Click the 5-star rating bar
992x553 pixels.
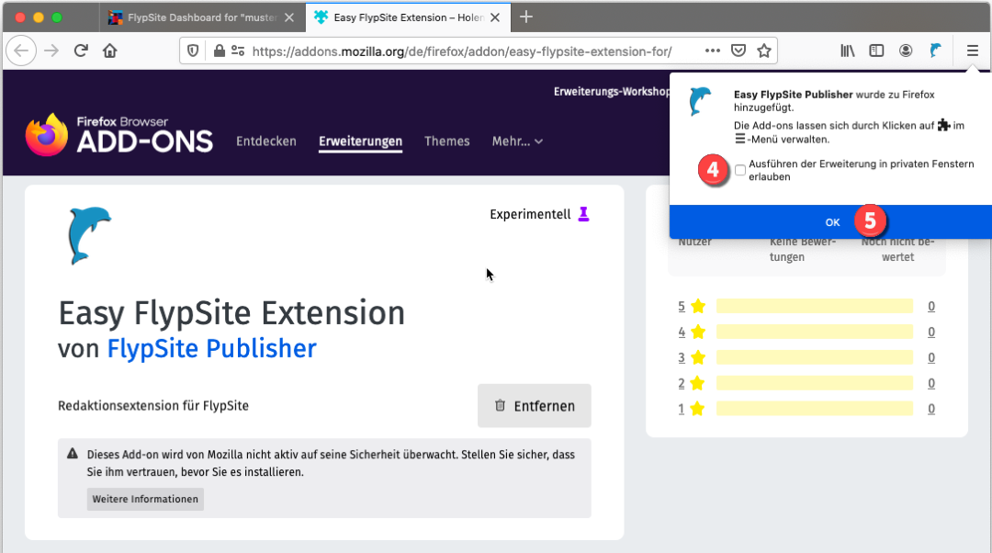(814, 306)
